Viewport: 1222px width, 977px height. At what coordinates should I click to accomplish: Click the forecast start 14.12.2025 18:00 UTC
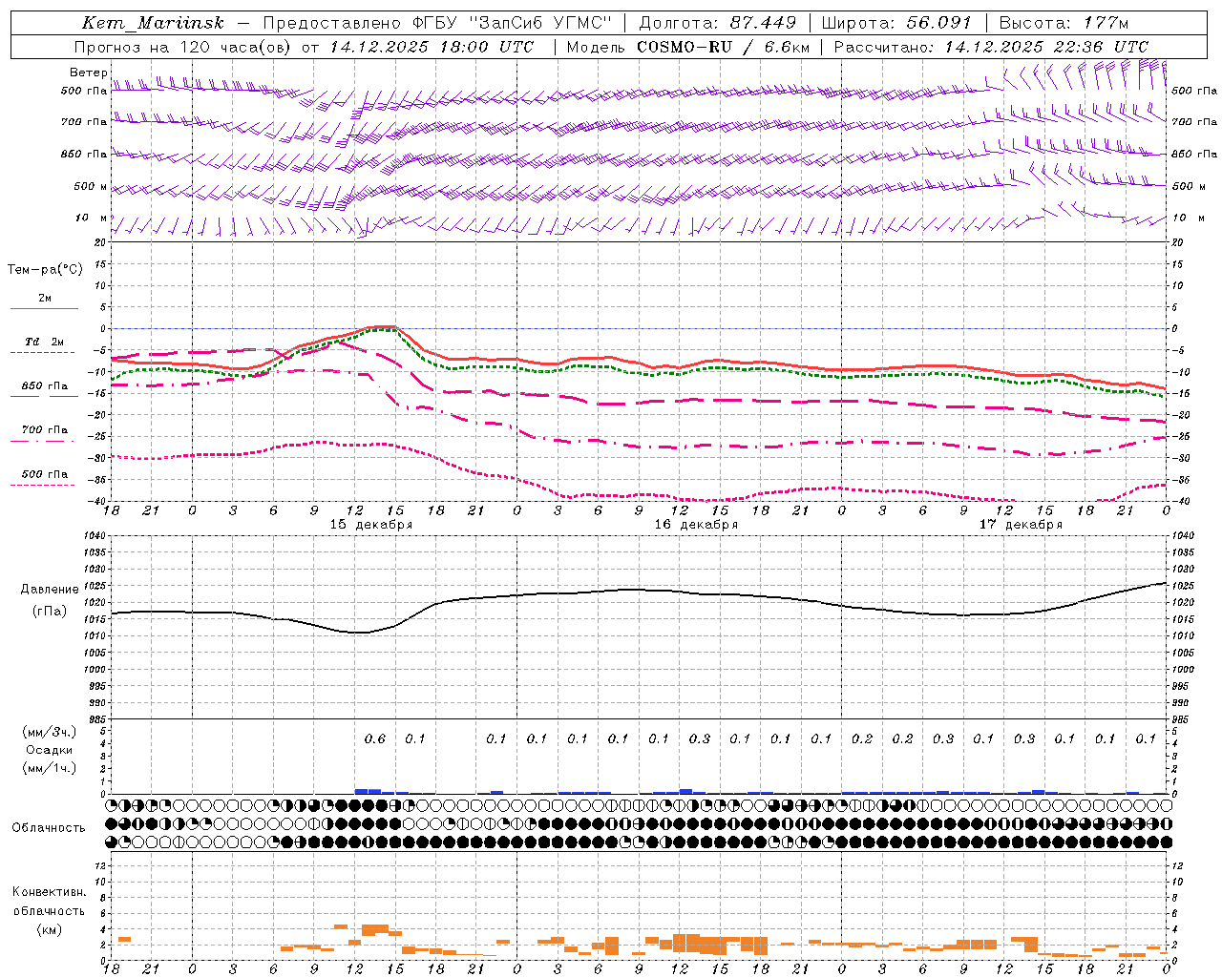click(432, 47)
